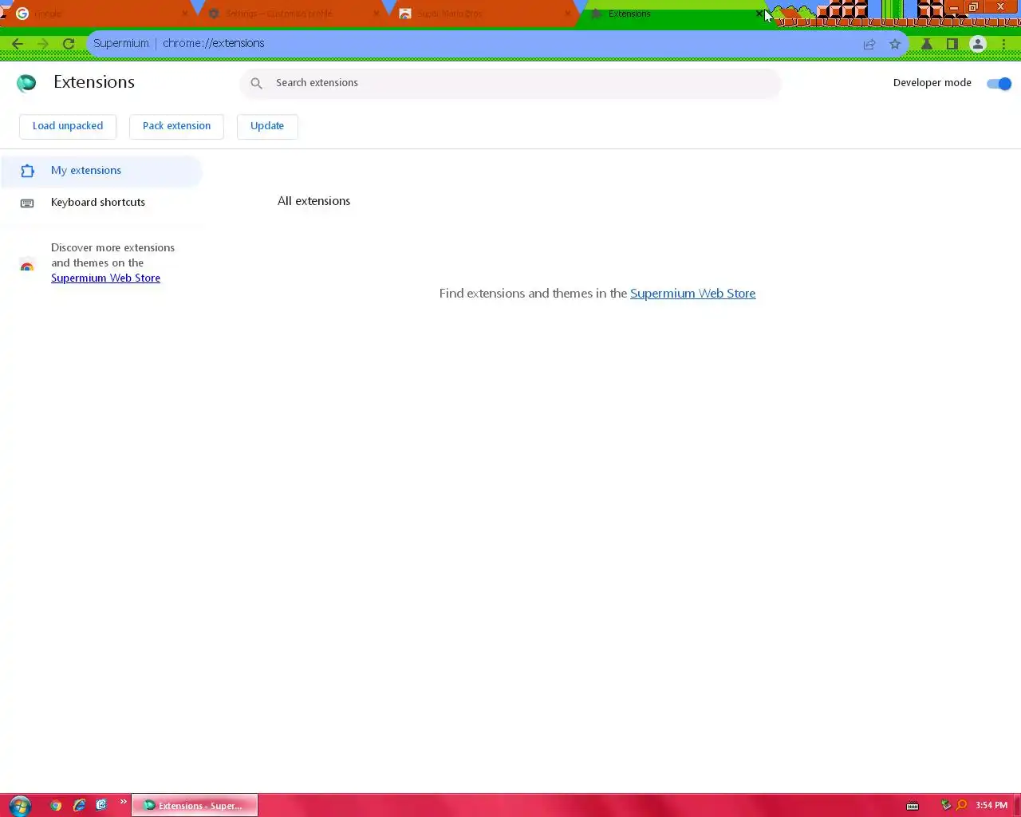Bookmark this page with the star icon
Screen dimensions: 1021x817
895,44
